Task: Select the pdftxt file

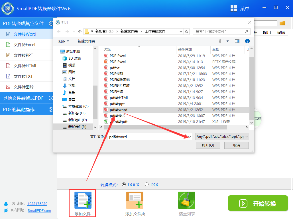Action: pyautogui.click(x=114, y=68)
